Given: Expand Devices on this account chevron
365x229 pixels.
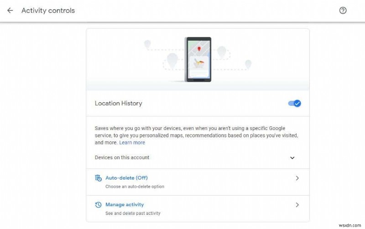Looking at the screenshot, I should pos(292,158).
